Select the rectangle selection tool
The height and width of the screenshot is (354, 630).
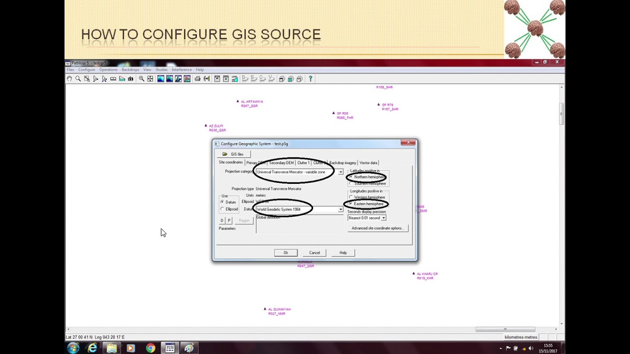(87, 79)
